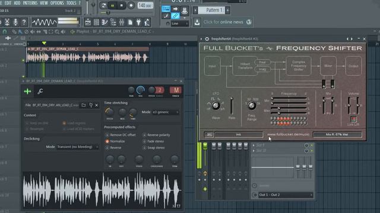Open the Mixer toolbar icon
The image size is (380, 213).
pos(122,22)
